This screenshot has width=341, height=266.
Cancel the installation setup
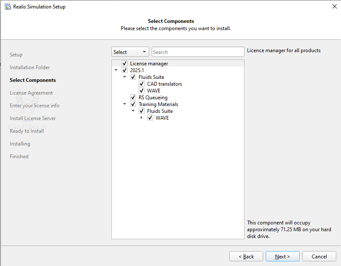click(x=319, y=257)
